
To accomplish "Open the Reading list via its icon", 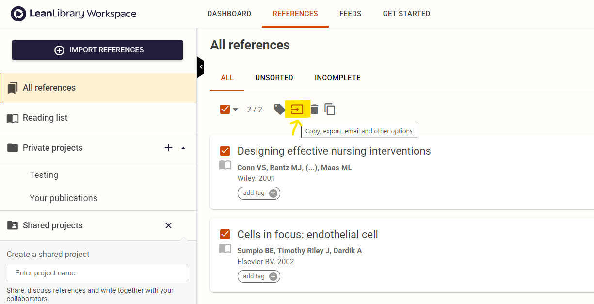I will pos(13,117).
